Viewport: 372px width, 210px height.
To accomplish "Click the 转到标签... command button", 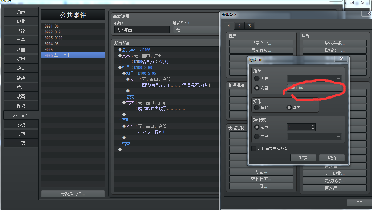I will 261,179.
